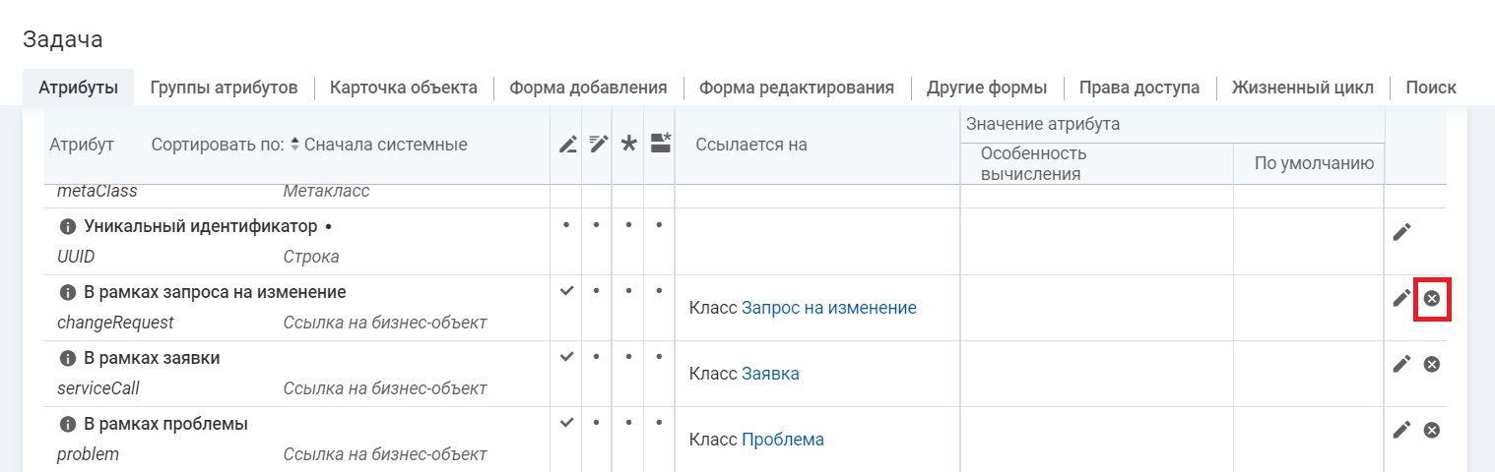Edit the serviceCall attribute row
Viewport: 1495px width, 472px height.
point(1401,364)
